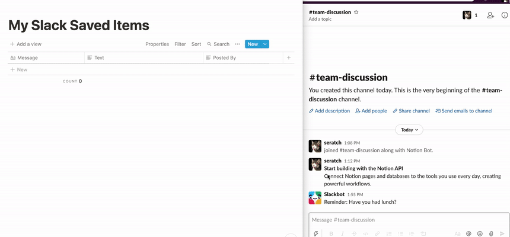
Task: Open Properties in Notion database toolbar
Action: coord(157,44)
